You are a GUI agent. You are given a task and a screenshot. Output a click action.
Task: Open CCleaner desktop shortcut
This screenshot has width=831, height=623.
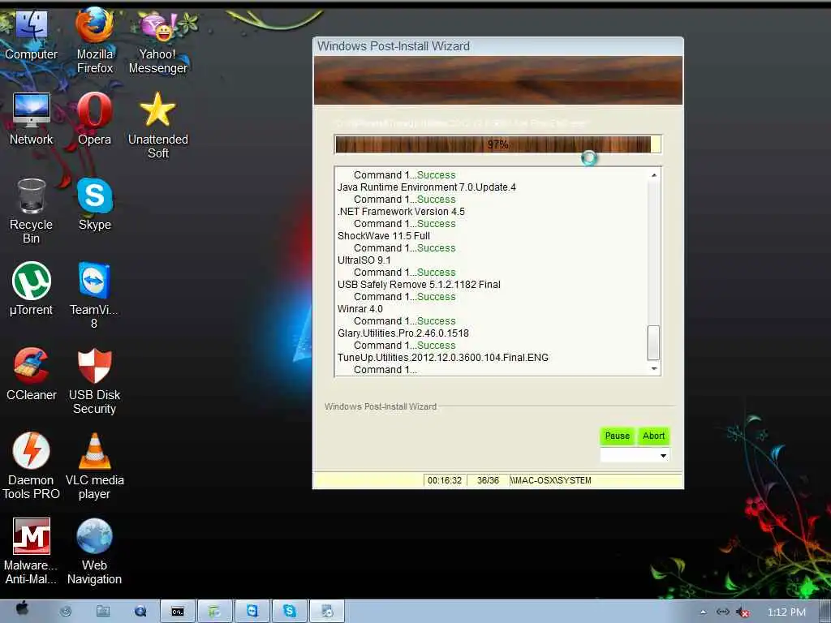coord(32,374)
